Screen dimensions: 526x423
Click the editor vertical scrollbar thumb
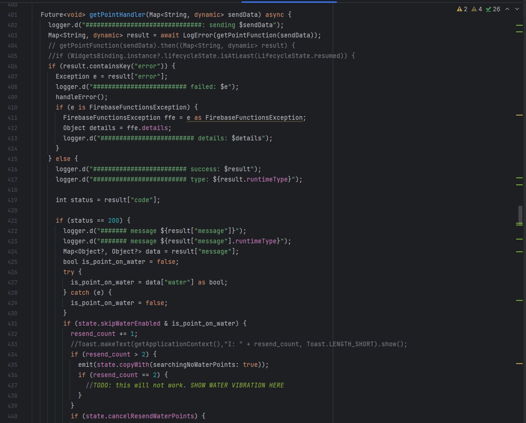[x=520, y=215]
